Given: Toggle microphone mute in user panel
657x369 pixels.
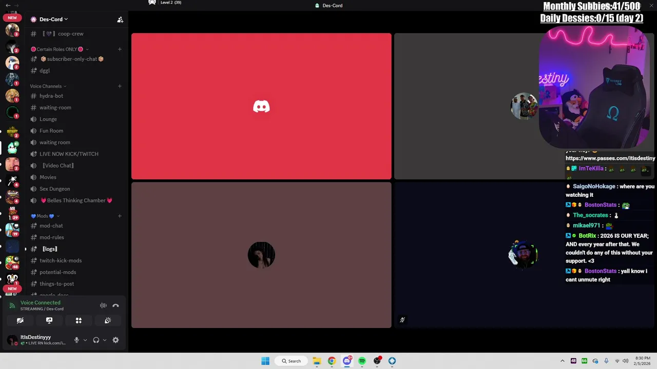Looking at the screenshot, I should [76, 340].
